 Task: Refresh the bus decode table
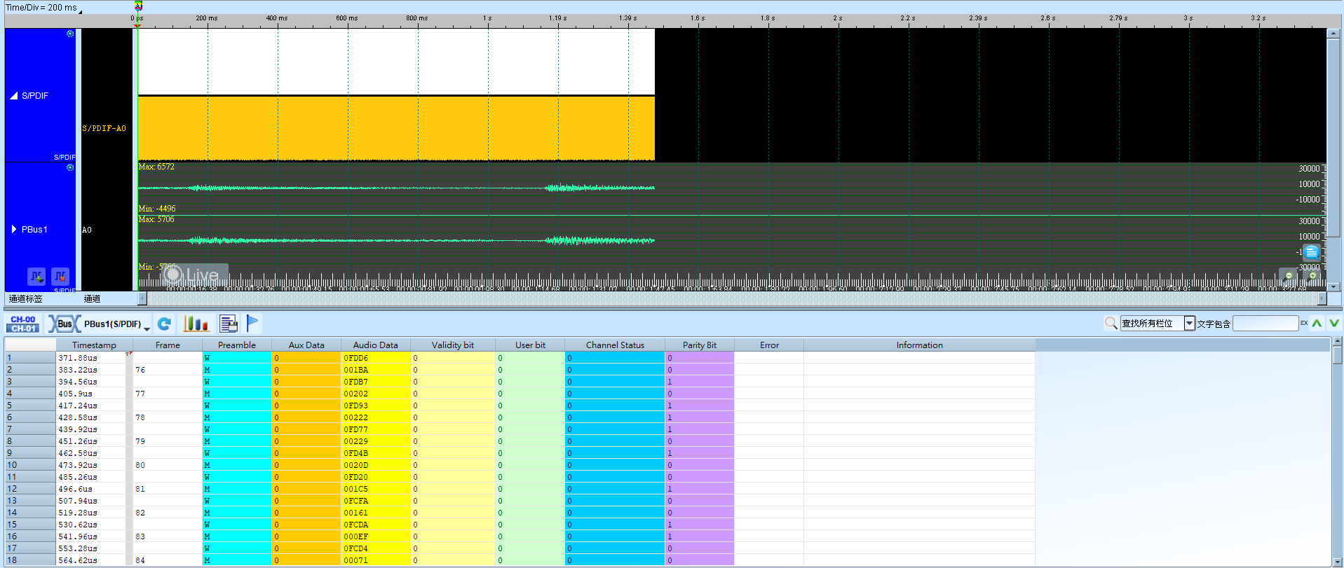coord(165,324)
